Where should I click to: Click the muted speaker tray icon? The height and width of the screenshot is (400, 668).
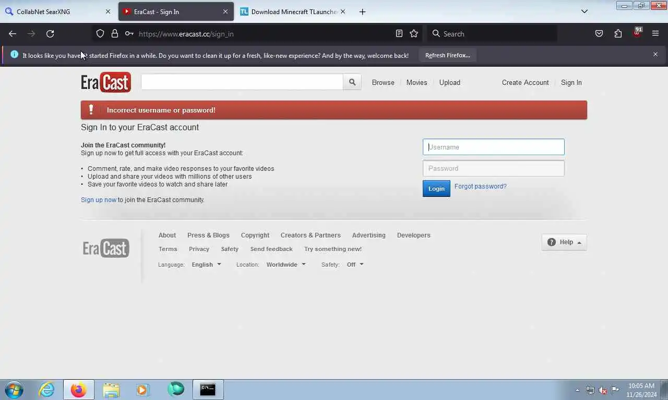coord(603,390)
